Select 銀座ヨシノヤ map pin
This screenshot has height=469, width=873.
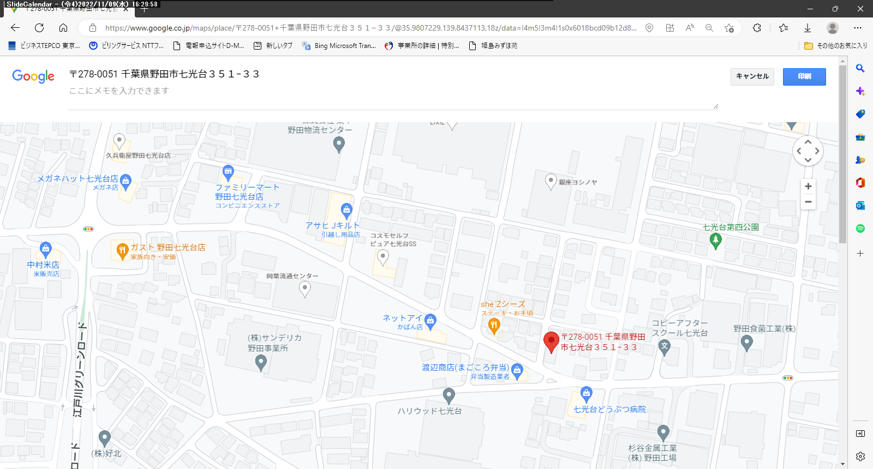pyautogui.click(x=551, y=182)
